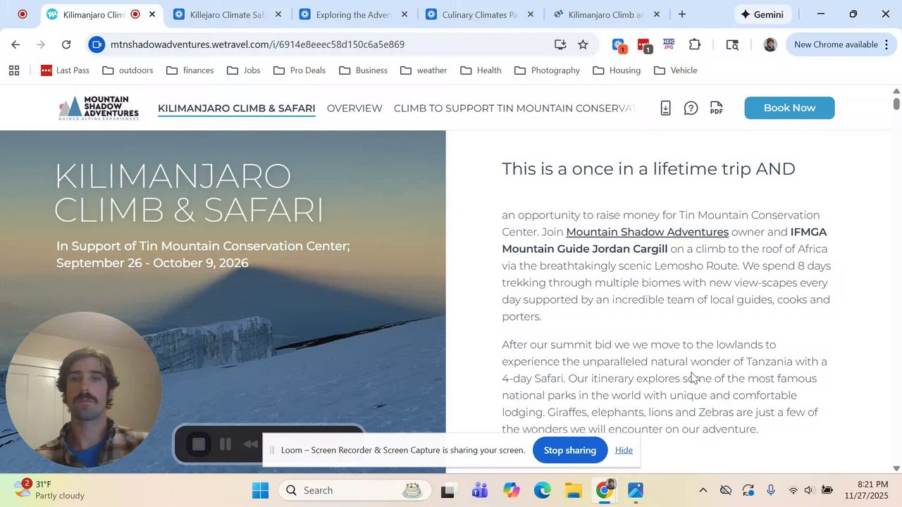Pause the Loom recording
The width and height of the screenshot is (902, 507).
(225, 444)
